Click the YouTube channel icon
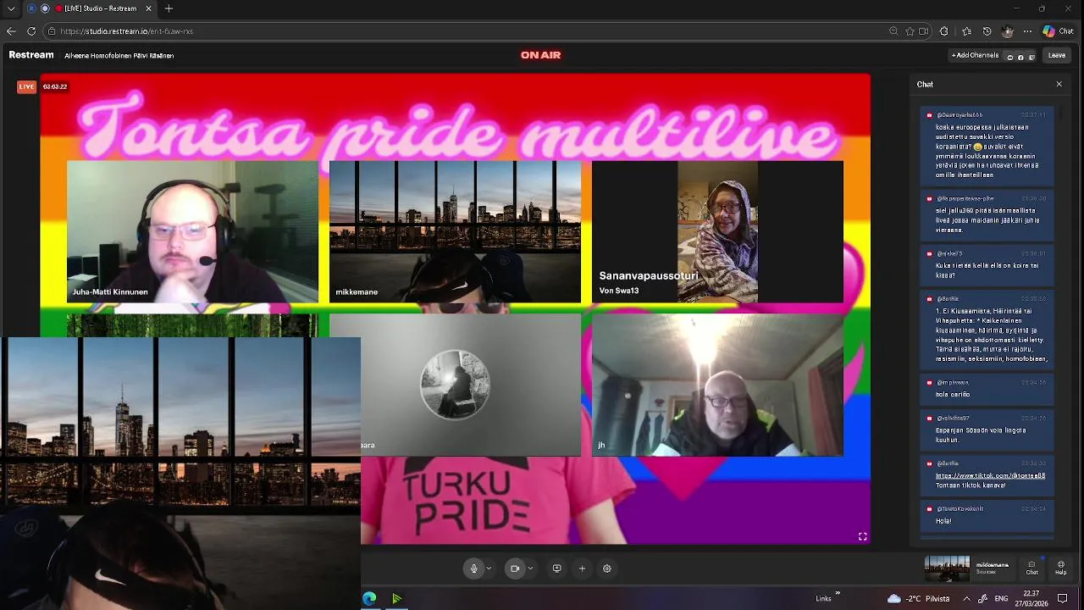Viewport: 1084px width, 610px height. [1009, 57]
